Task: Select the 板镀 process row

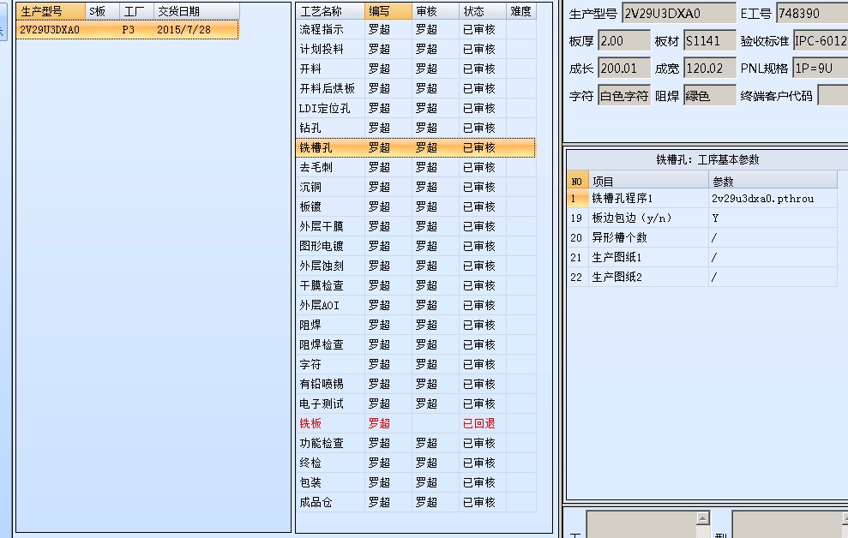Action: click(416, 206)
